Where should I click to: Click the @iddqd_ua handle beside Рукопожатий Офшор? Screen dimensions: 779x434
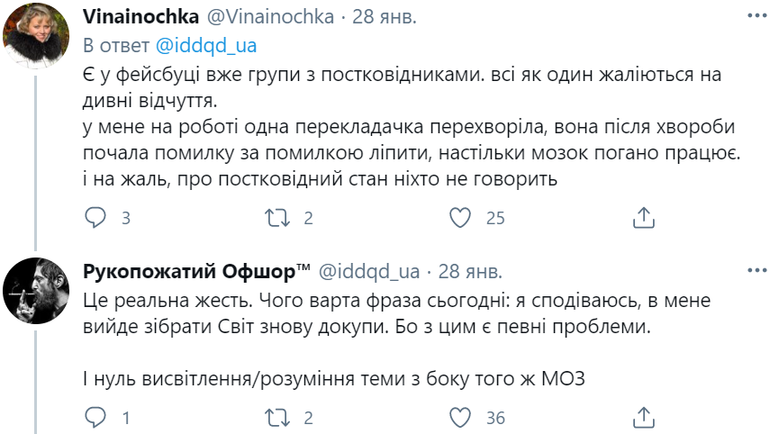tap(368, 271)
